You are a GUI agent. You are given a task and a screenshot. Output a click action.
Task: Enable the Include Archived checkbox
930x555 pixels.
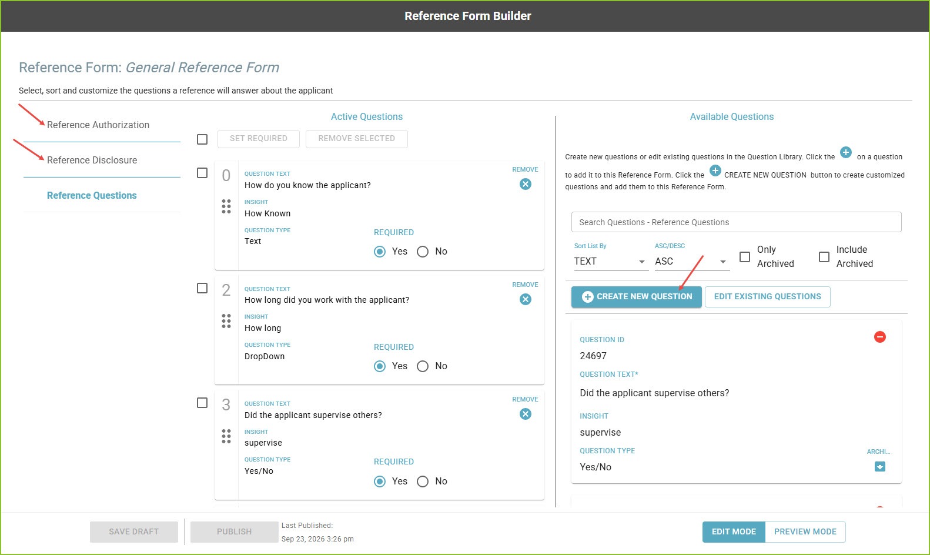pos(824,257)
